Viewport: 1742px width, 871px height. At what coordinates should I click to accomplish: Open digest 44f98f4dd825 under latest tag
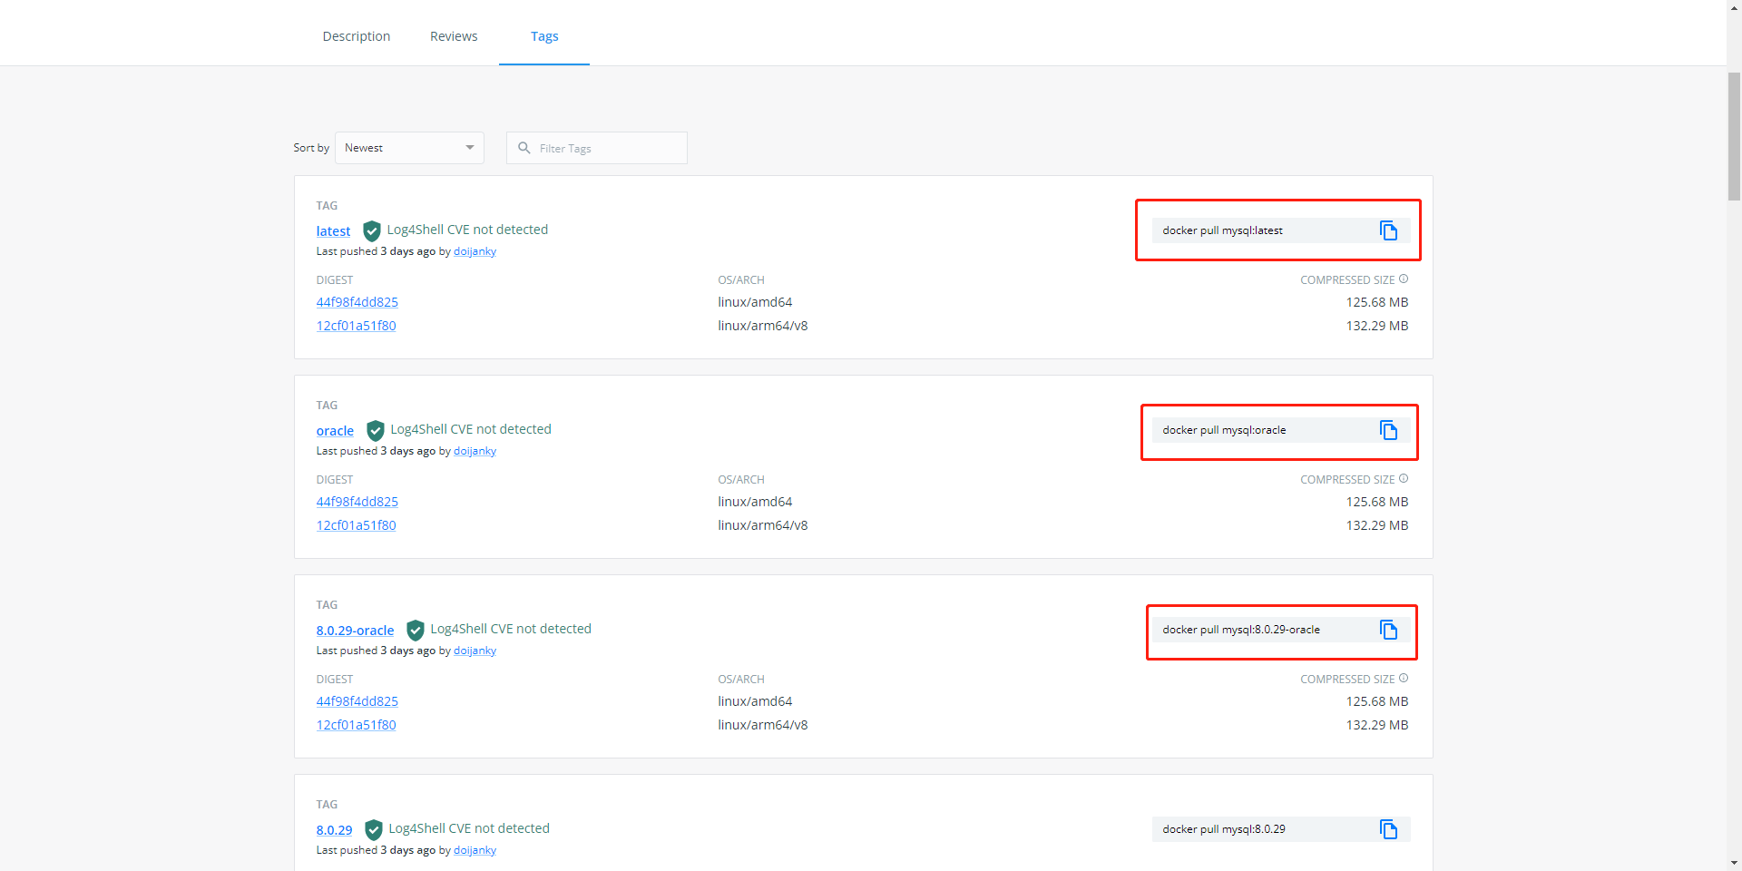point(357,302)
